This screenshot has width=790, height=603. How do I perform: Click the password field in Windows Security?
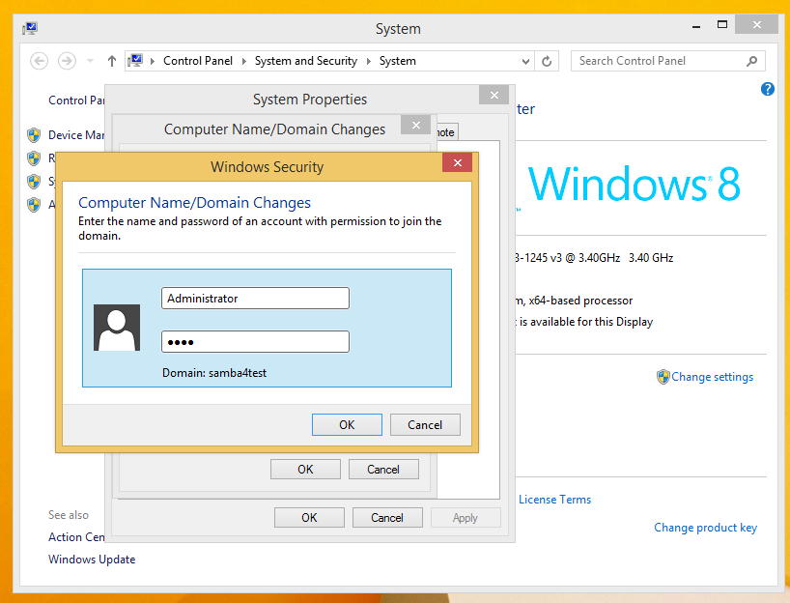point(255,342)
